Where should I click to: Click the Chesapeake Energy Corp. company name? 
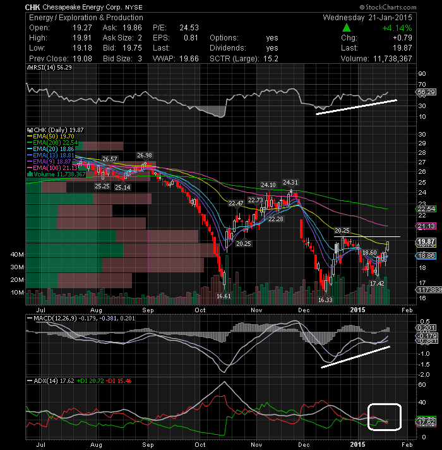82,7
